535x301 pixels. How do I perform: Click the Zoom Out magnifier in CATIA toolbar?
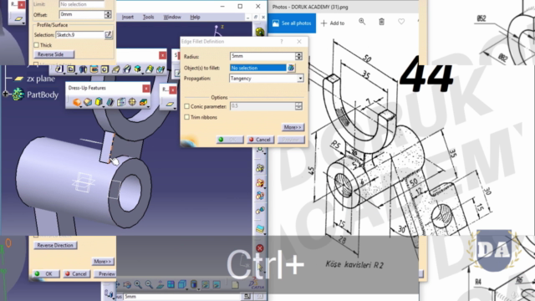pos(149,284)
